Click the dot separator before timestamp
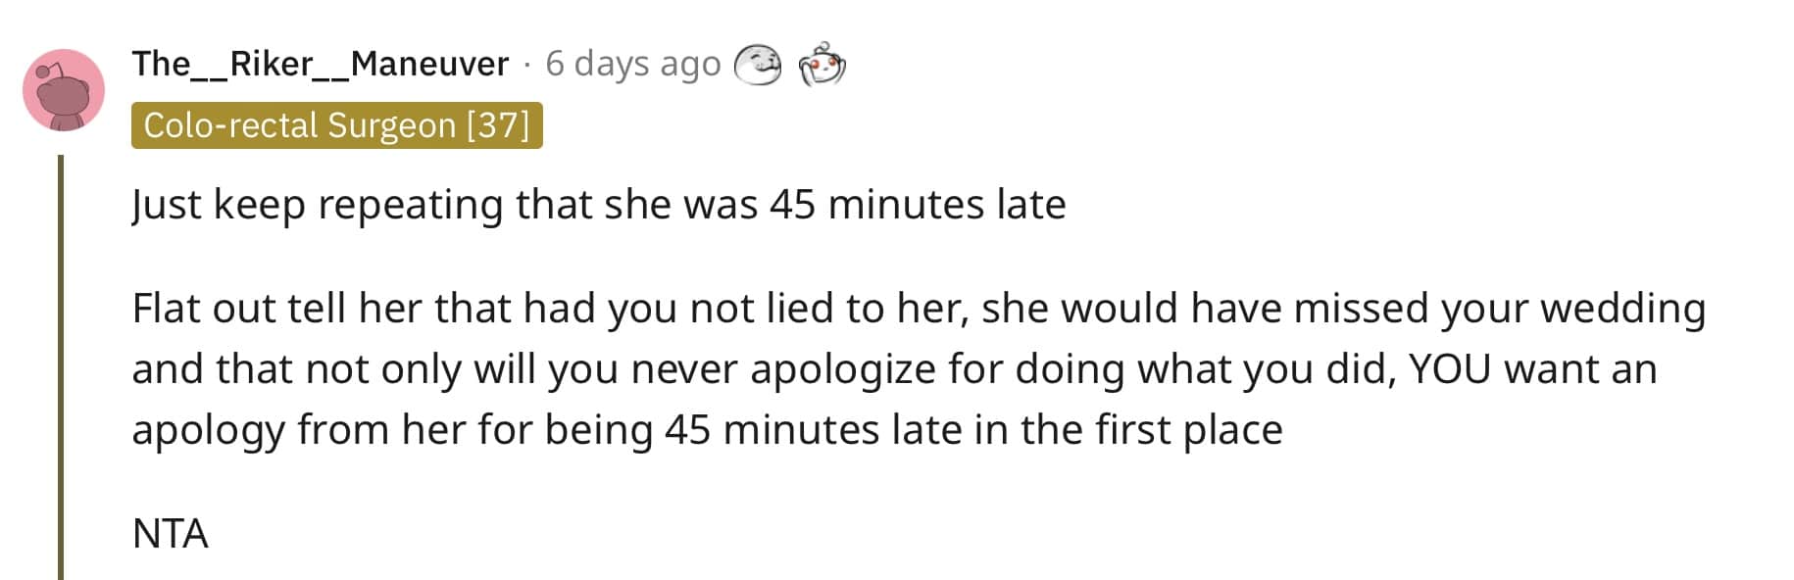 coord(527,65)
